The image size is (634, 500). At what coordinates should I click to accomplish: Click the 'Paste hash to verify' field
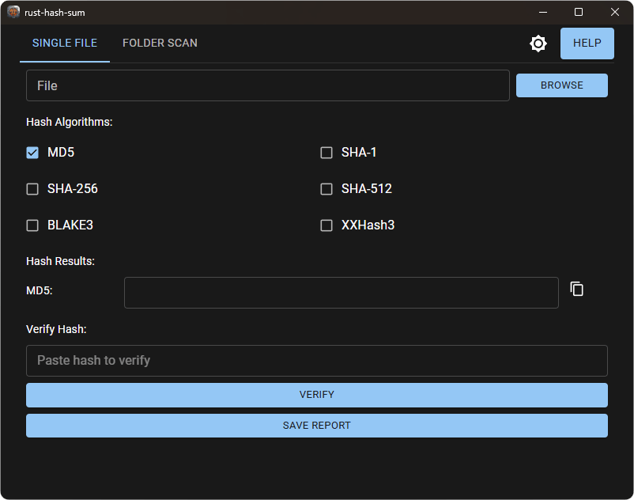point(316,361)
